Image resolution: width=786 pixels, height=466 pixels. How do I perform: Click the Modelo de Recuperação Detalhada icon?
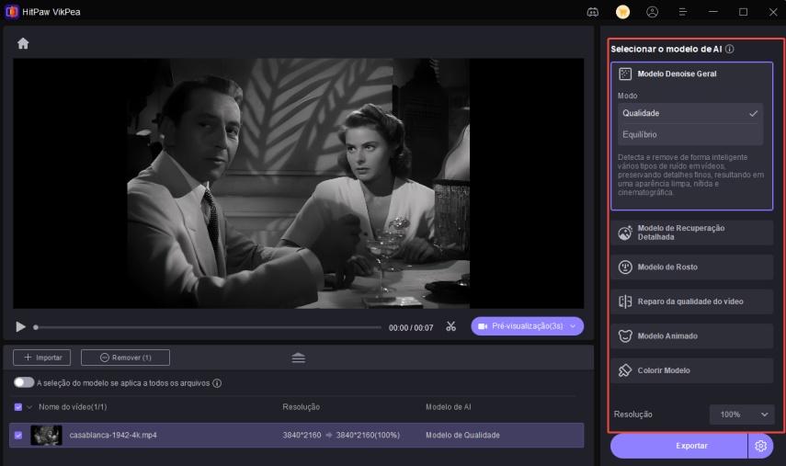pos(625,233)
